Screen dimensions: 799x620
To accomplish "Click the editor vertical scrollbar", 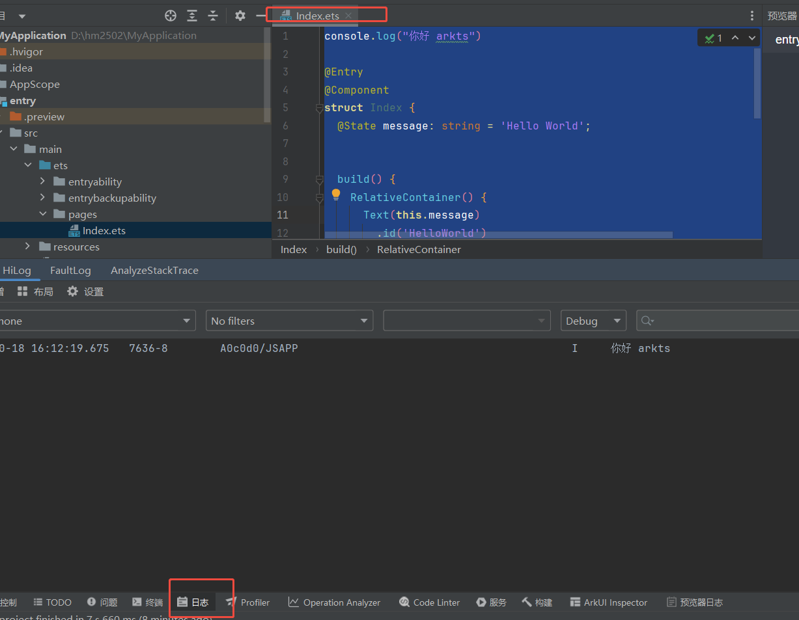I will (757, 83).
